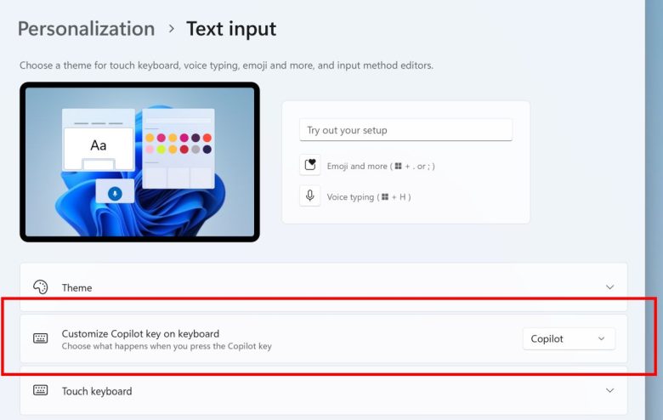Click the text input preview thumbnail
Screen dimensions: 663x420
click(x=139, y=162)
